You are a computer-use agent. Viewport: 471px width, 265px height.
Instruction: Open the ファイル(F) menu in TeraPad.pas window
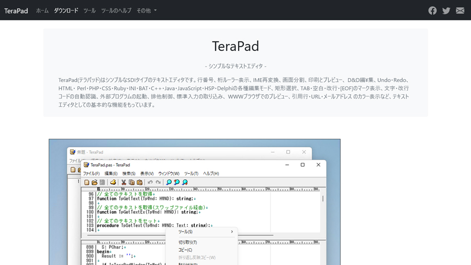91,173
